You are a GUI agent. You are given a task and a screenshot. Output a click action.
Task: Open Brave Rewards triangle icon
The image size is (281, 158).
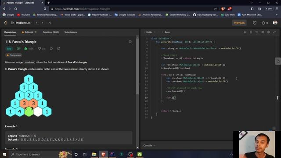click(x=229, y=9)
